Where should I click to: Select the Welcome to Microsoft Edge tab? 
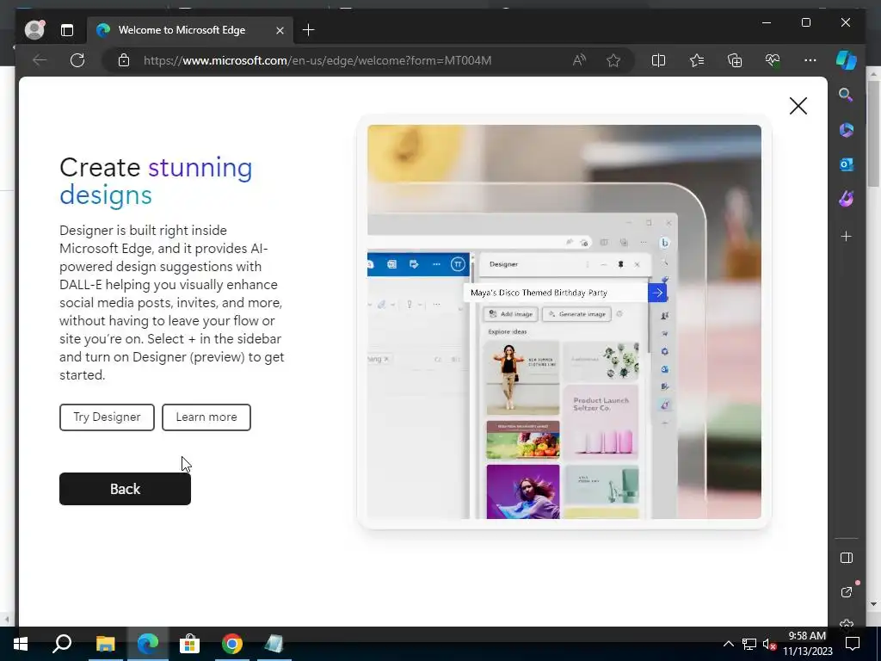coord(189,30)
